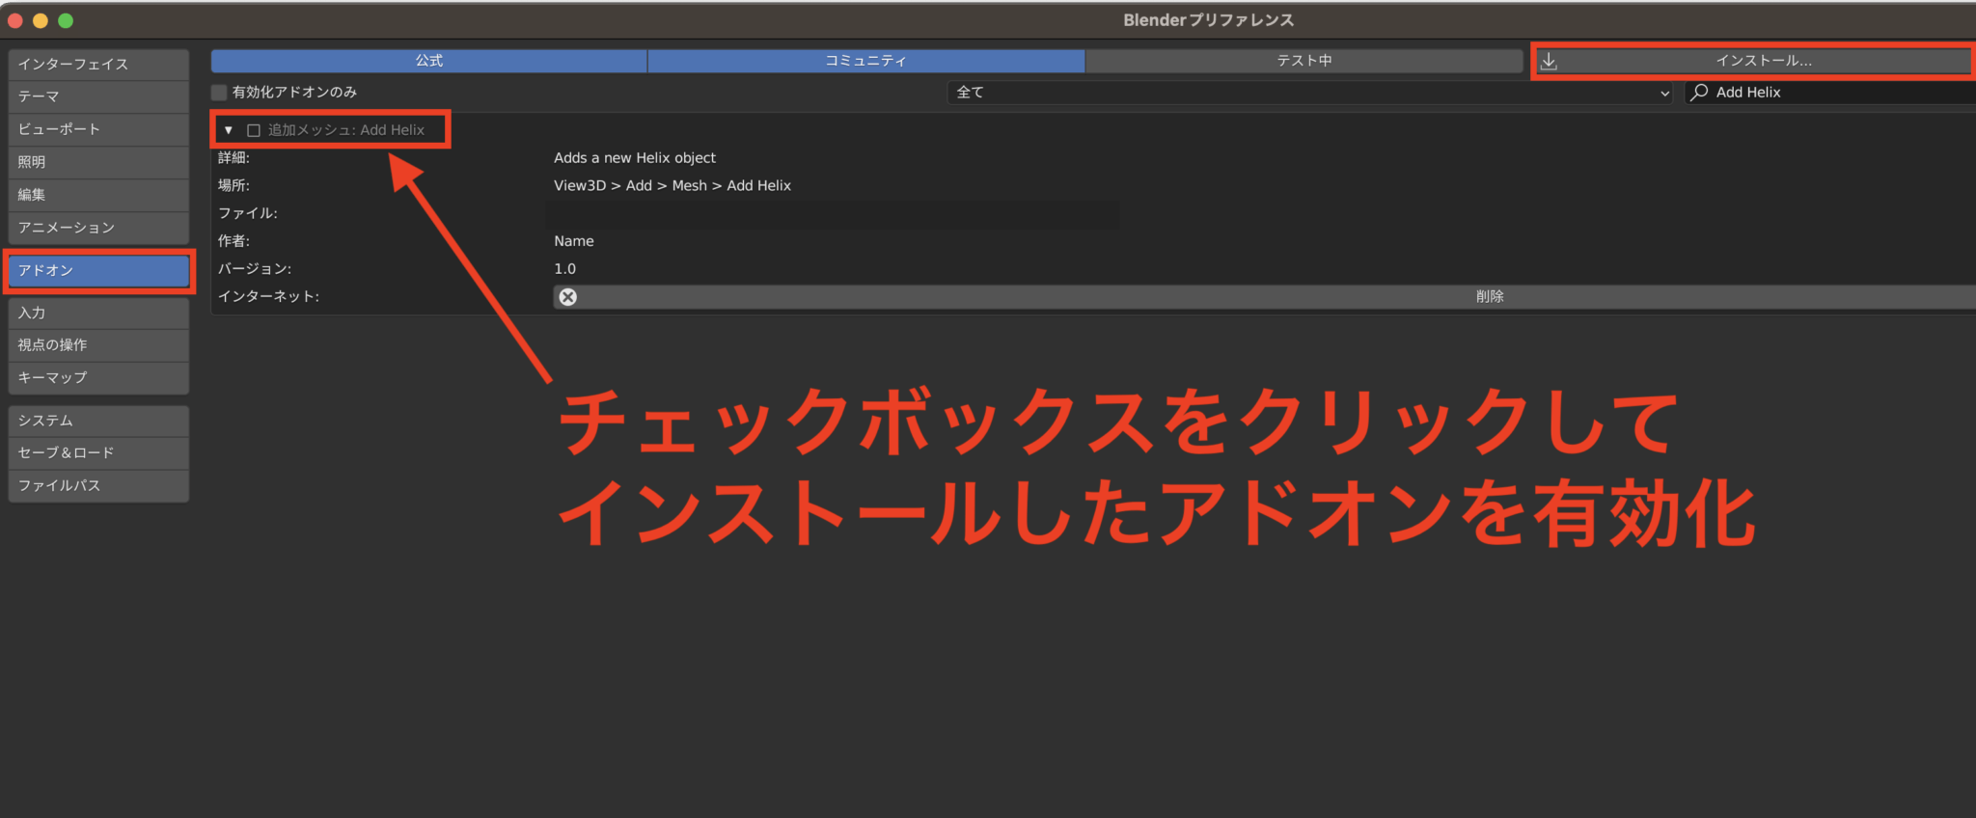The height and width of the screenshot is (818, 1976).
Task: Click the X icon on the 削除 button
Action: (x=568, y=297)
